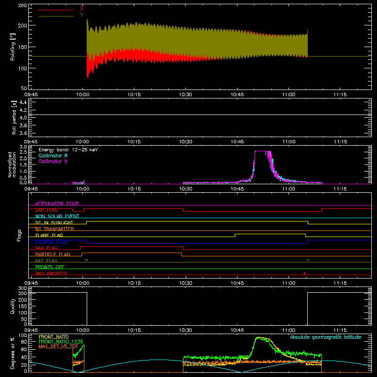Select the NON_SOLAR_EVENT flag label
Screen dimensions: 377x377
(x=57, y=216)
